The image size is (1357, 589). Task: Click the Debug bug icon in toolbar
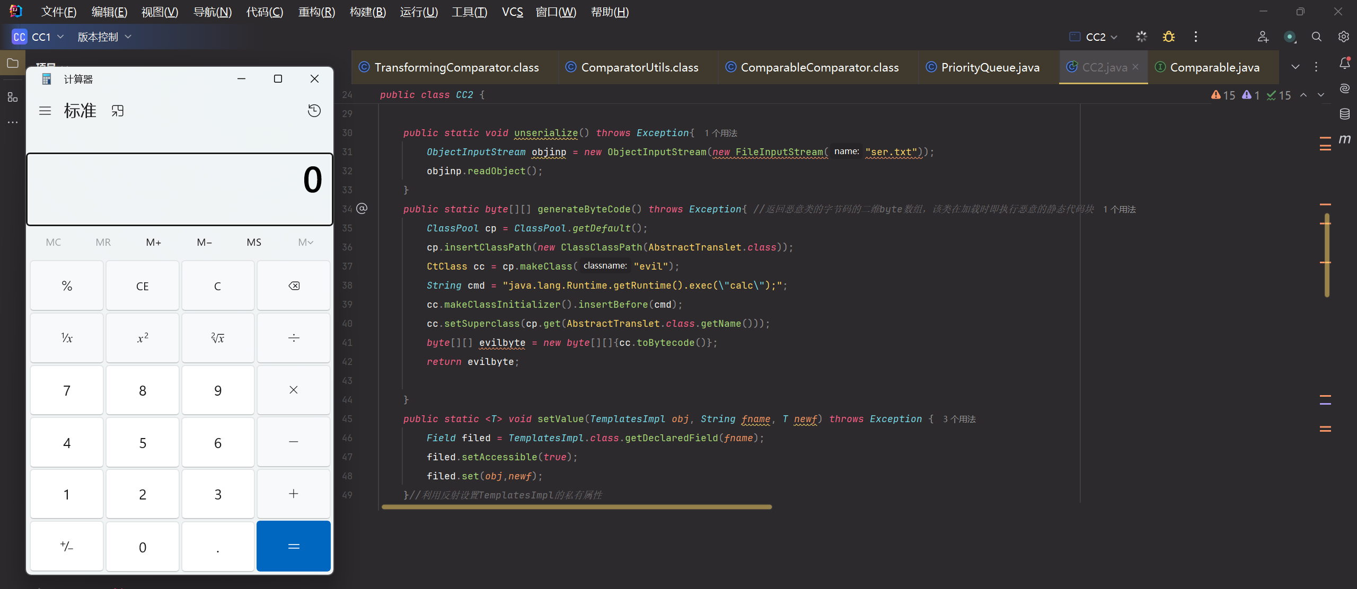(x=1168, y=37)
